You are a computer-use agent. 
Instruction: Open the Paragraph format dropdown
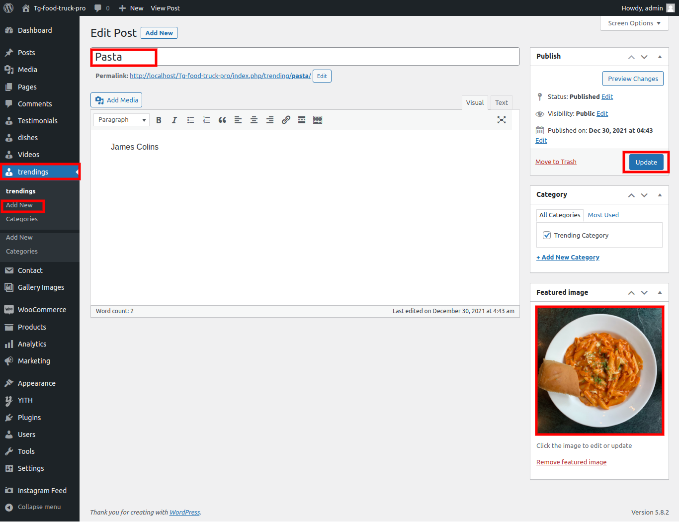tap(121, 120)
